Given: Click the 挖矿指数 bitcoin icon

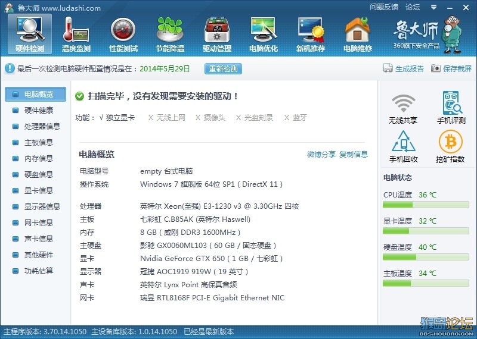Looking at the screenshot, I should click(x=451, y=142).
